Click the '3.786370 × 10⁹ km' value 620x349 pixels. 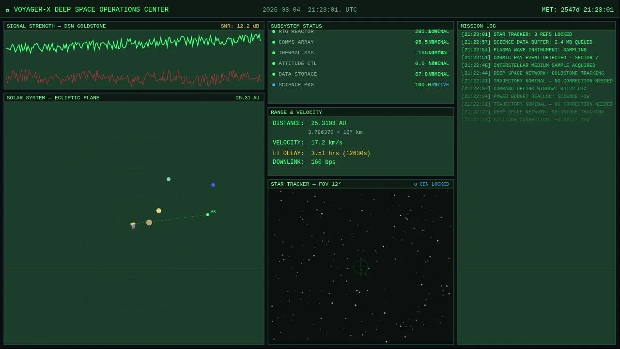[x=335, y=132]
